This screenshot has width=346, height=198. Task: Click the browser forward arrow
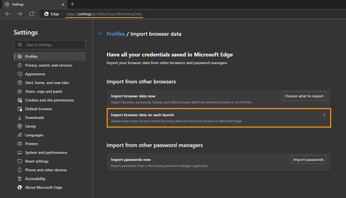point(20,14)
